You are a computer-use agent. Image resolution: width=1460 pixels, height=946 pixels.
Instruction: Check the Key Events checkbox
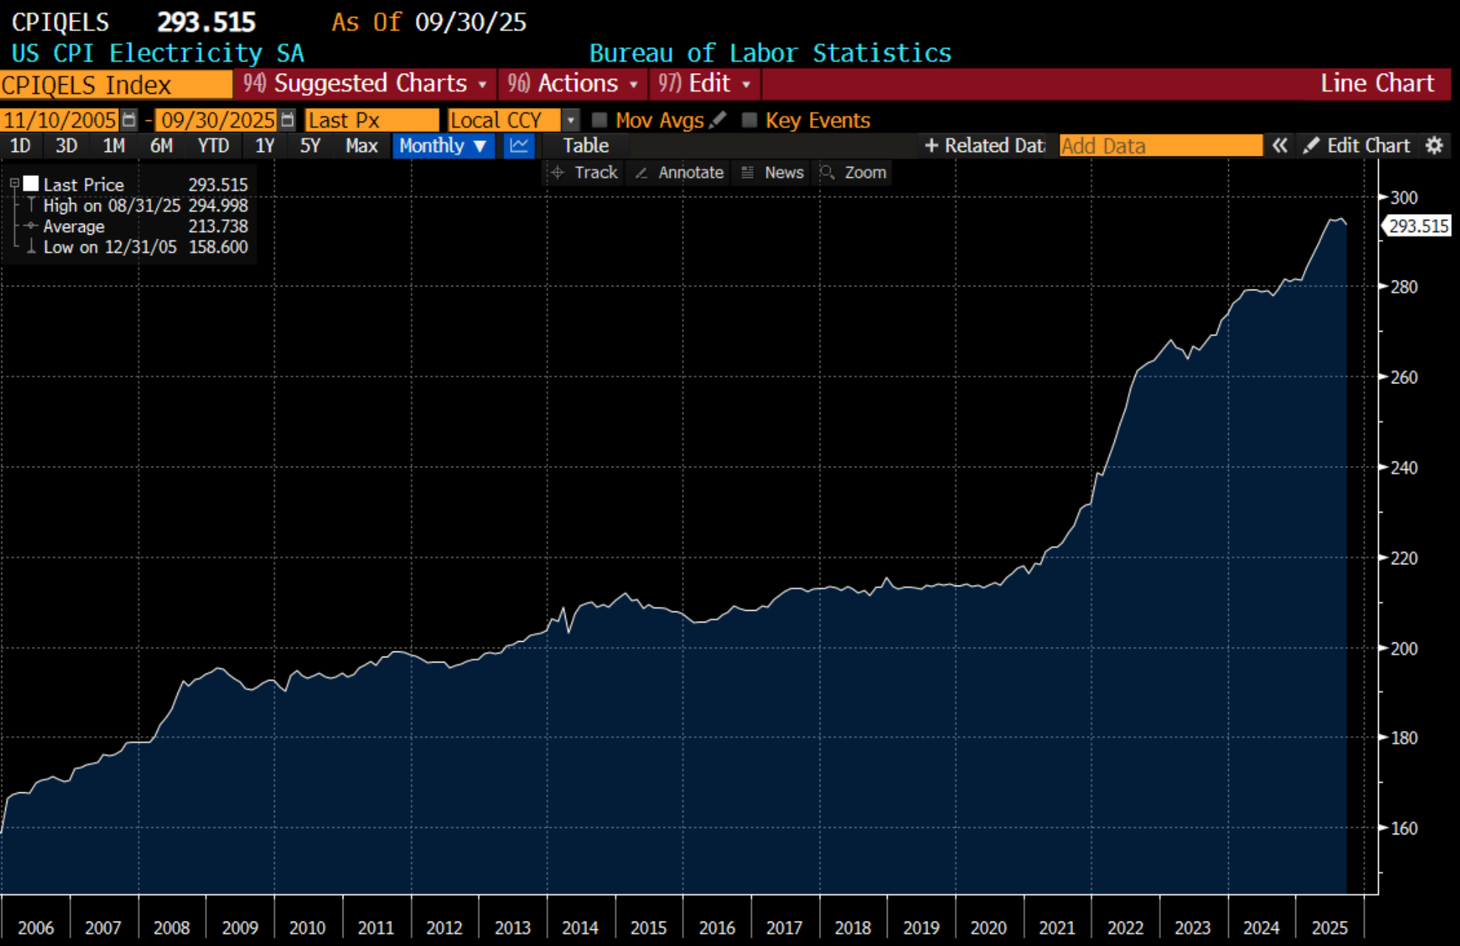tap(750, 120)
